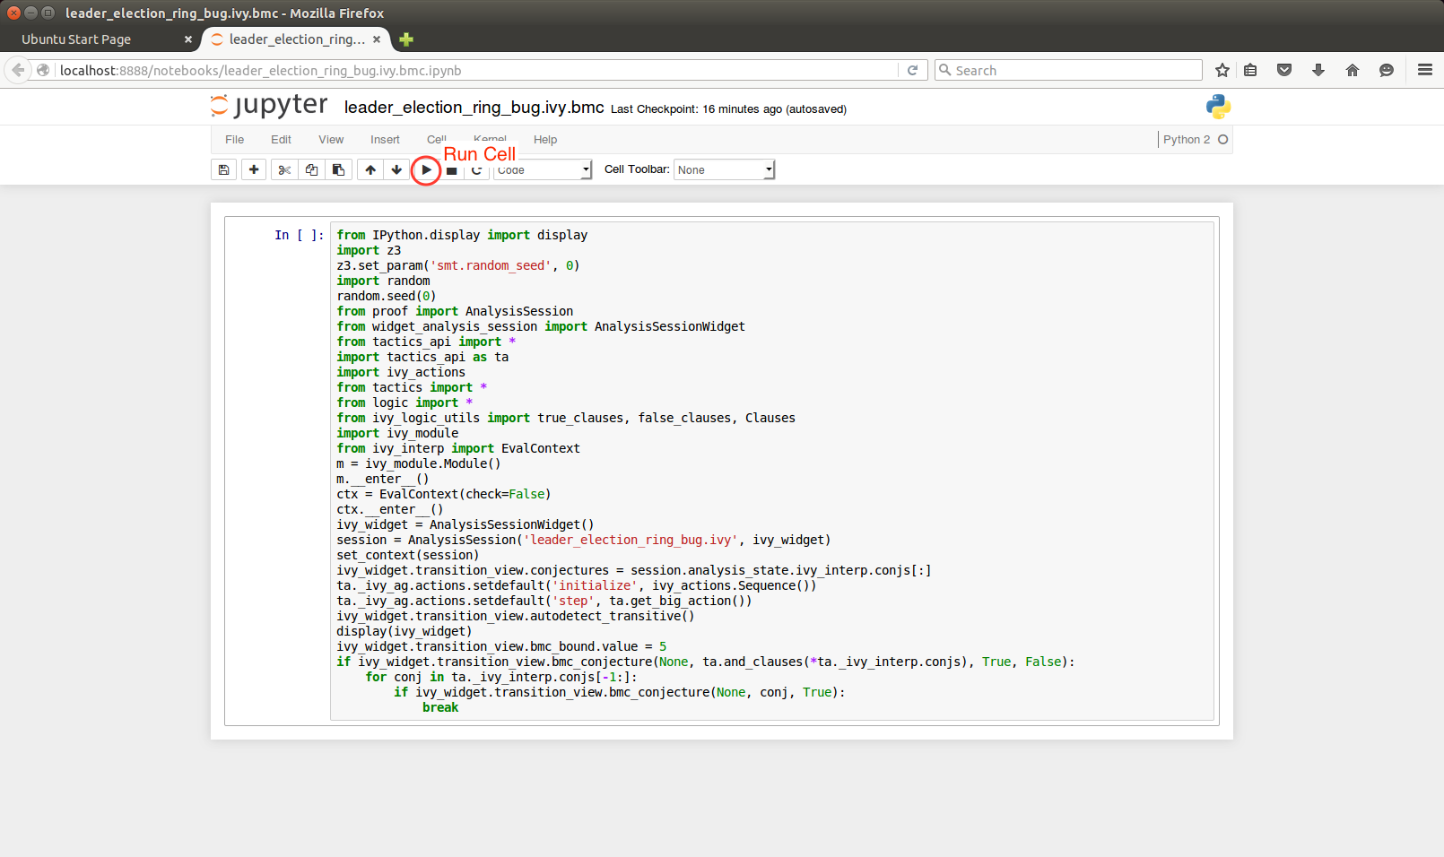Save notebook with the floppy disk icon

pyautogui.click(x=224, y=169)
